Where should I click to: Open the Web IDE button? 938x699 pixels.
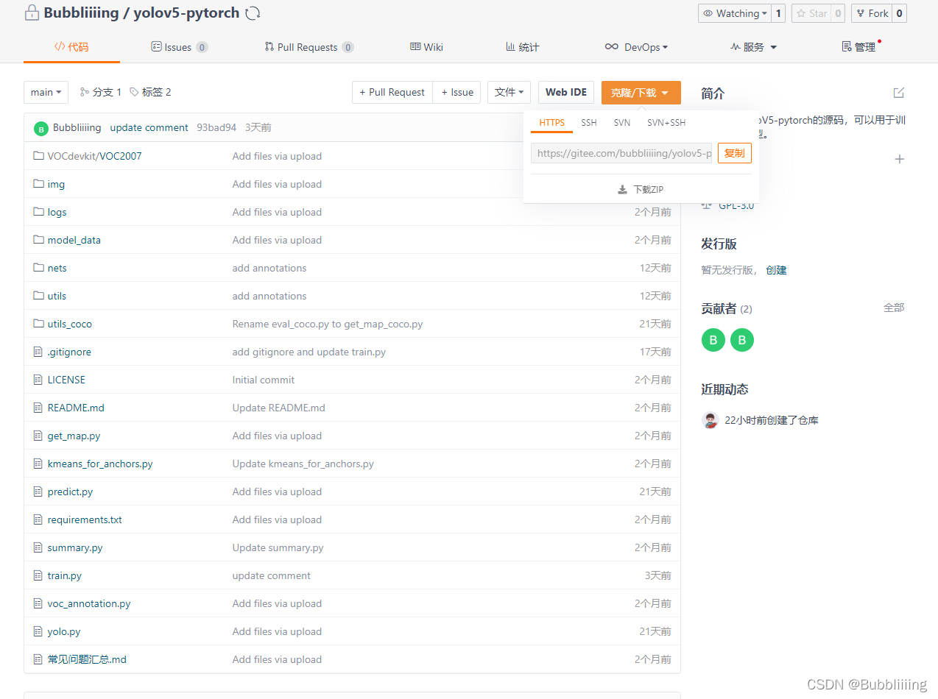click(x=566, y=92)
